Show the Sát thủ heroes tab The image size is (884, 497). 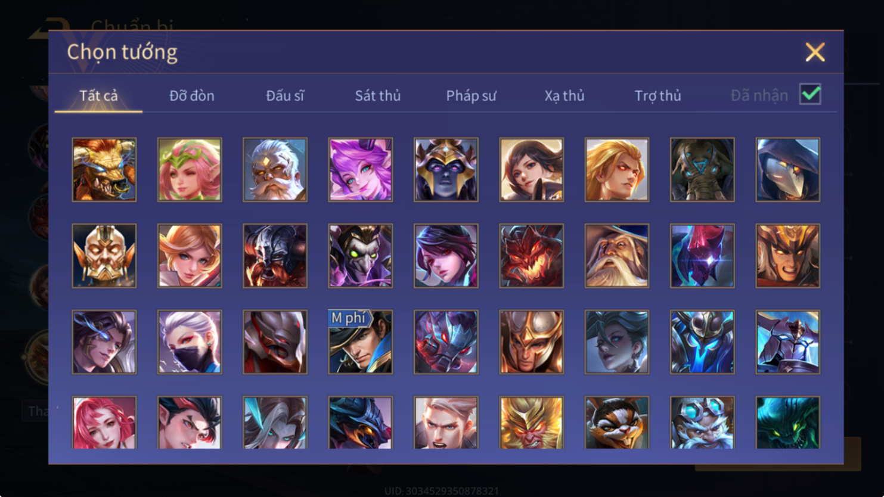(x=378, y=95)
